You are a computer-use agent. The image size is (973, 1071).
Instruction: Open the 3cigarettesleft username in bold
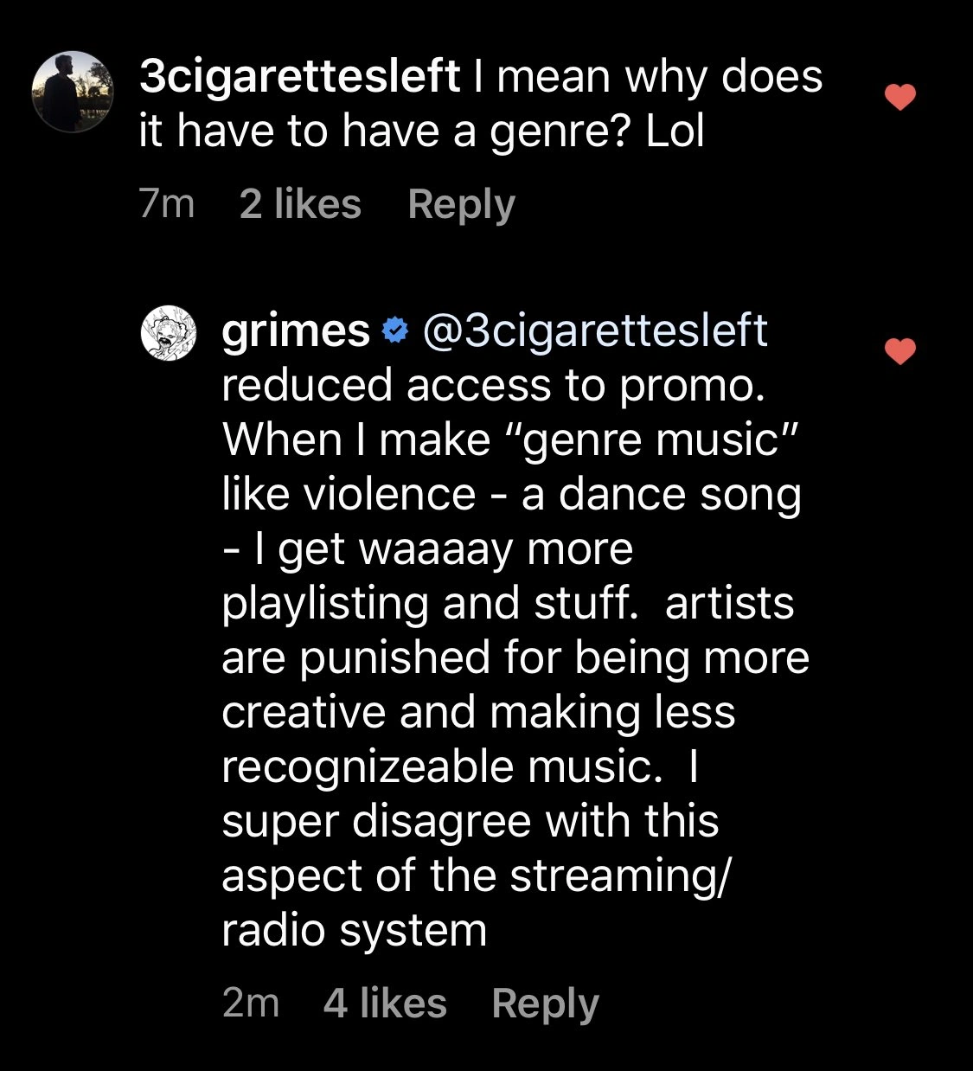tap(299, 78)
